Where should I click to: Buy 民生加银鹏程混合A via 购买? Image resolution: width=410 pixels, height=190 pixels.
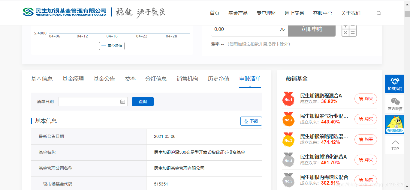point(366,99)
